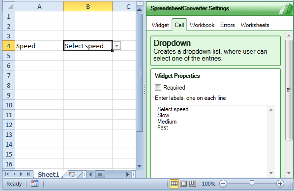Click the settings panel scroll down arrow
This screenshot has width=294, height=191.
[289, 173]
